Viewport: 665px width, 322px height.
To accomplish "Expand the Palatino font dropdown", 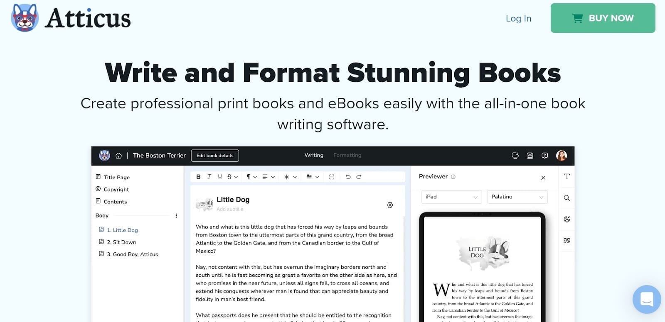I will tap(517, 197).
